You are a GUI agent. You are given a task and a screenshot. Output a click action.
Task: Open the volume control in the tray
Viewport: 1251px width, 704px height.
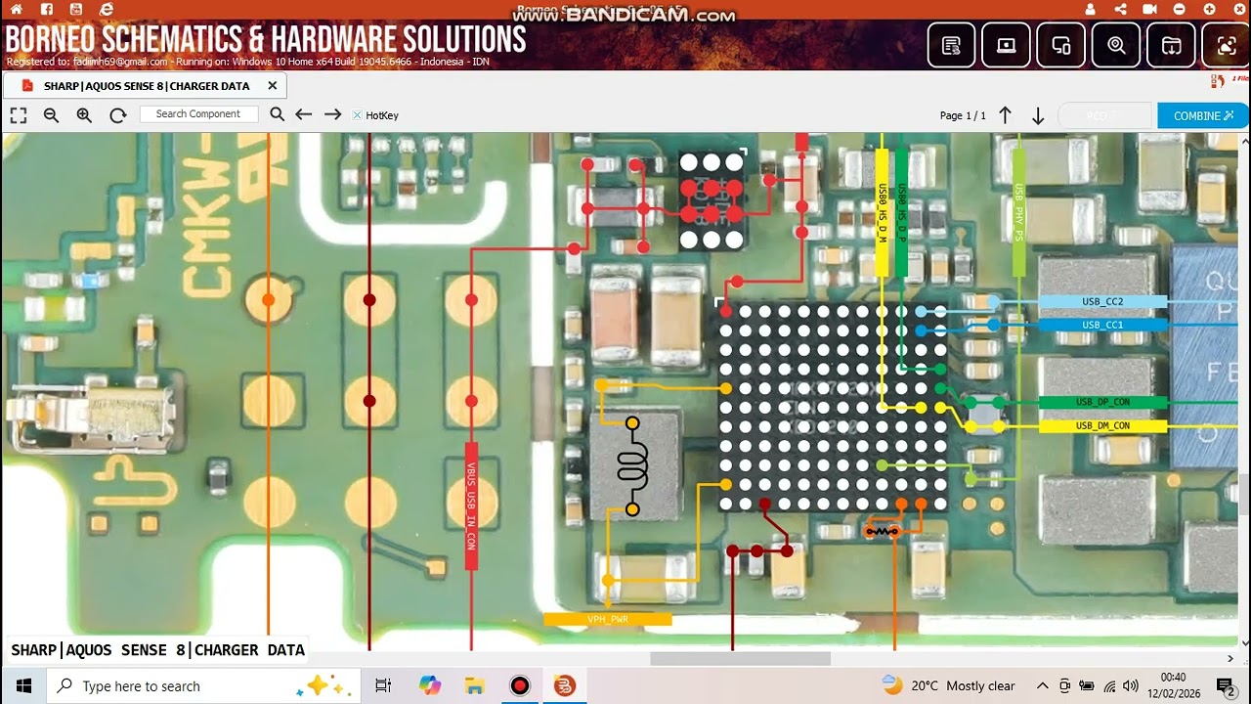pyautogui.click(x=1131, y=685)
